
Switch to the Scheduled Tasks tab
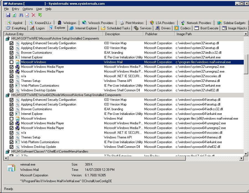point(116,28)
